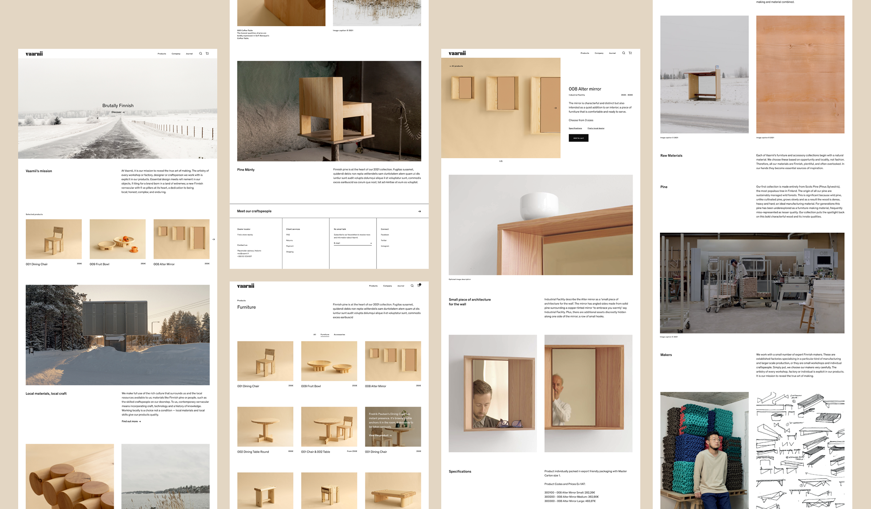871x509 pixels.
Task: Click Find out more under Local materials, local craft
Action: tap(131, 421)
